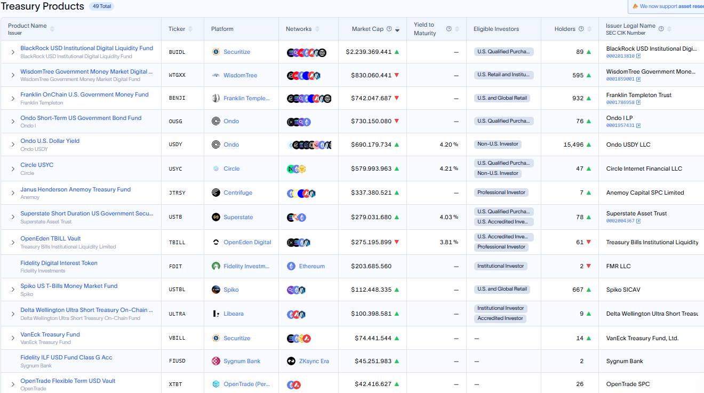Viewport: 704px width, 393px height.
Task: Open the BlackRock USD Institutional Digital Liquidity Fund link
Action: point(86,48)
